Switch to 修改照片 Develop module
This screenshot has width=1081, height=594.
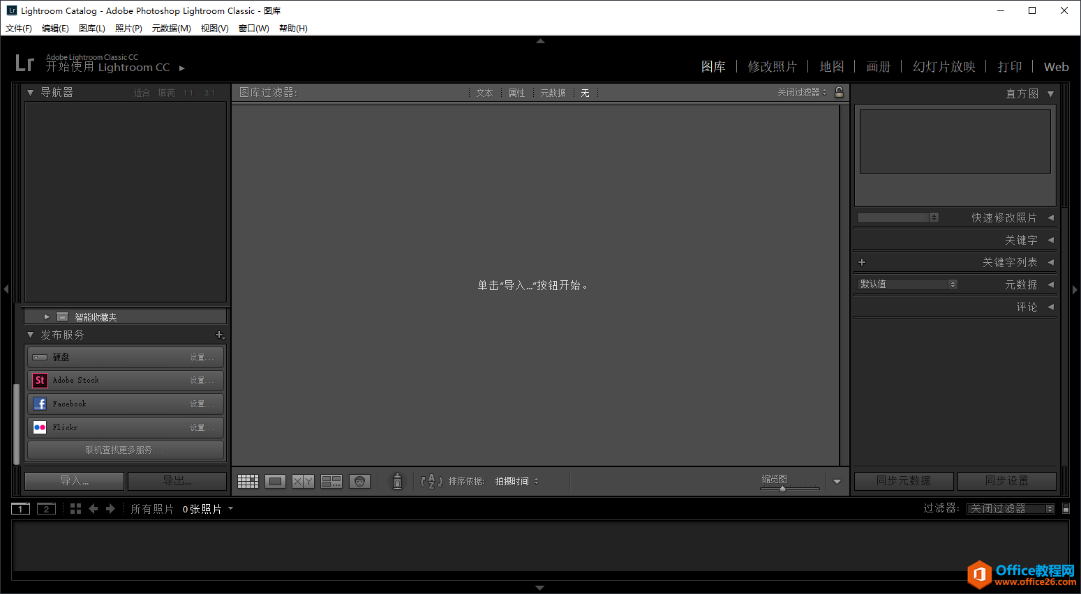[x=773, y=66]
